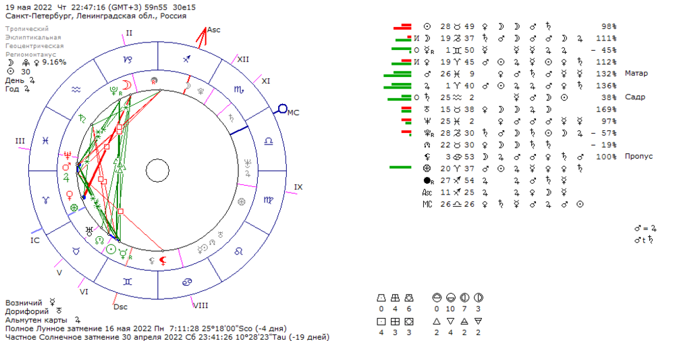Click the green strength bar in Fortune row
This screenshot has width=675, height=341.
tap(400, 167)
